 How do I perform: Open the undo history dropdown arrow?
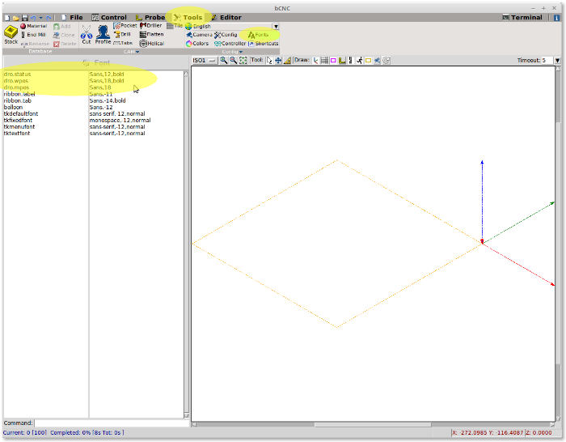click(x=40, y=18)
